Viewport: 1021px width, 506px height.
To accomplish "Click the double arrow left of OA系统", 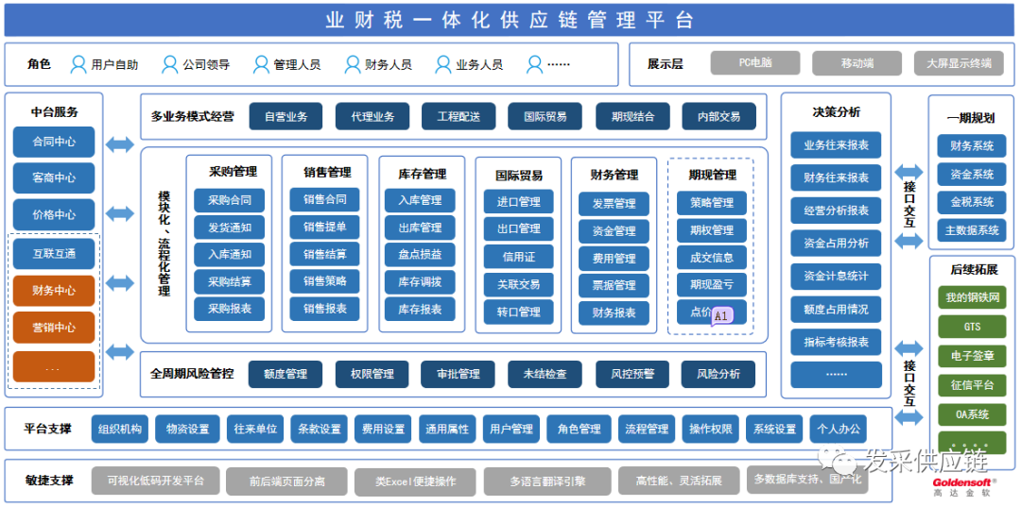I will 909,418.
